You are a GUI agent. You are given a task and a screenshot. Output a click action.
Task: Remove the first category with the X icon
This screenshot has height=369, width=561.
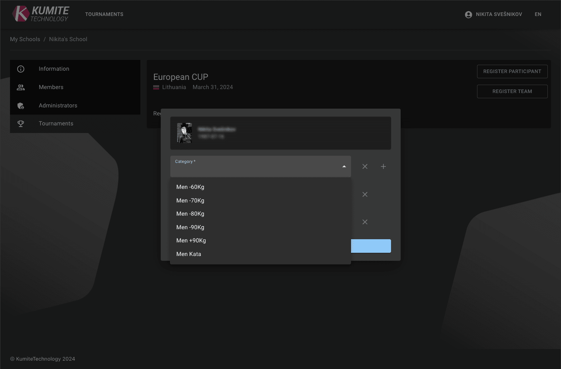(x=365, y=167)
